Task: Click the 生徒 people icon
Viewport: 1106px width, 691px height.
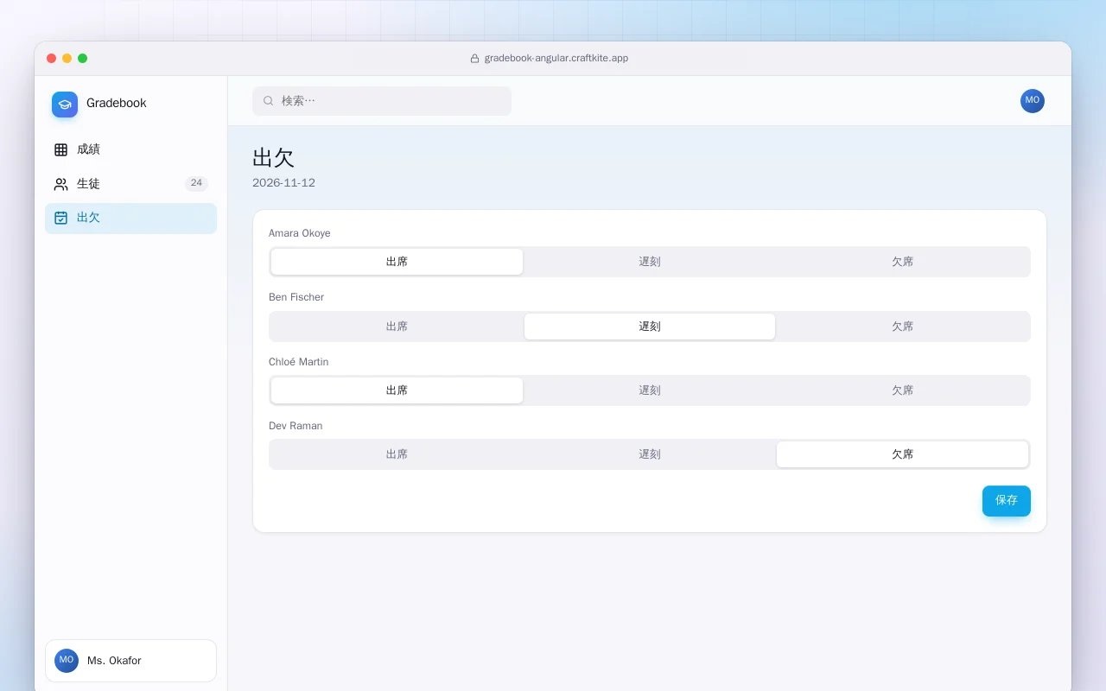Action: point(60,184)
